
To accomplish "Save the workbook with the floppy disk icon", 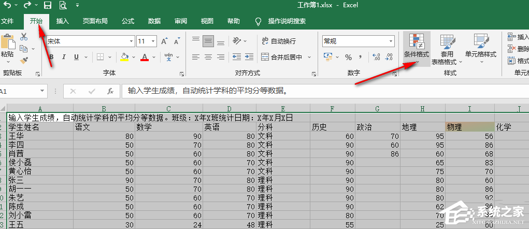I will click(x=48, y=5).
